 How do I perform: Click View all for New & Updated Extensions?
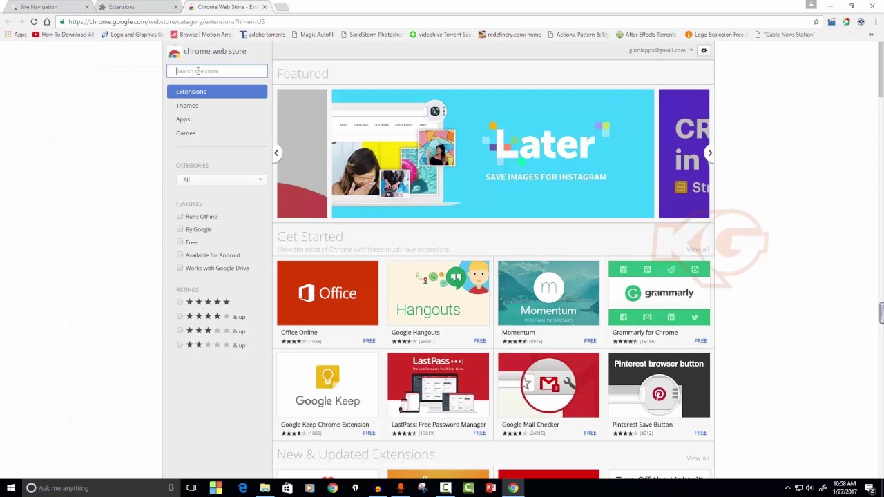[x=698, y=458]
